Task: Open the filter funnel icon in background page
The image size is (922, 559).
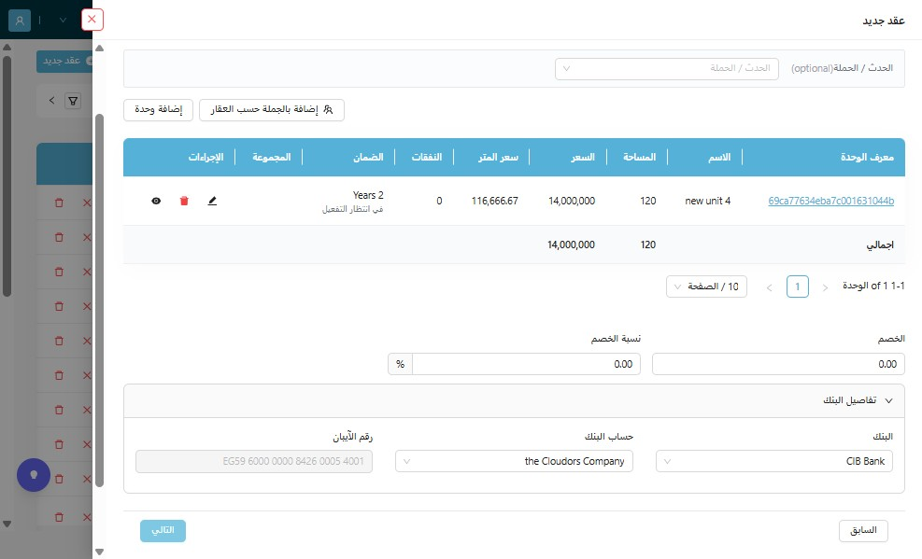Action: [73, 101]
